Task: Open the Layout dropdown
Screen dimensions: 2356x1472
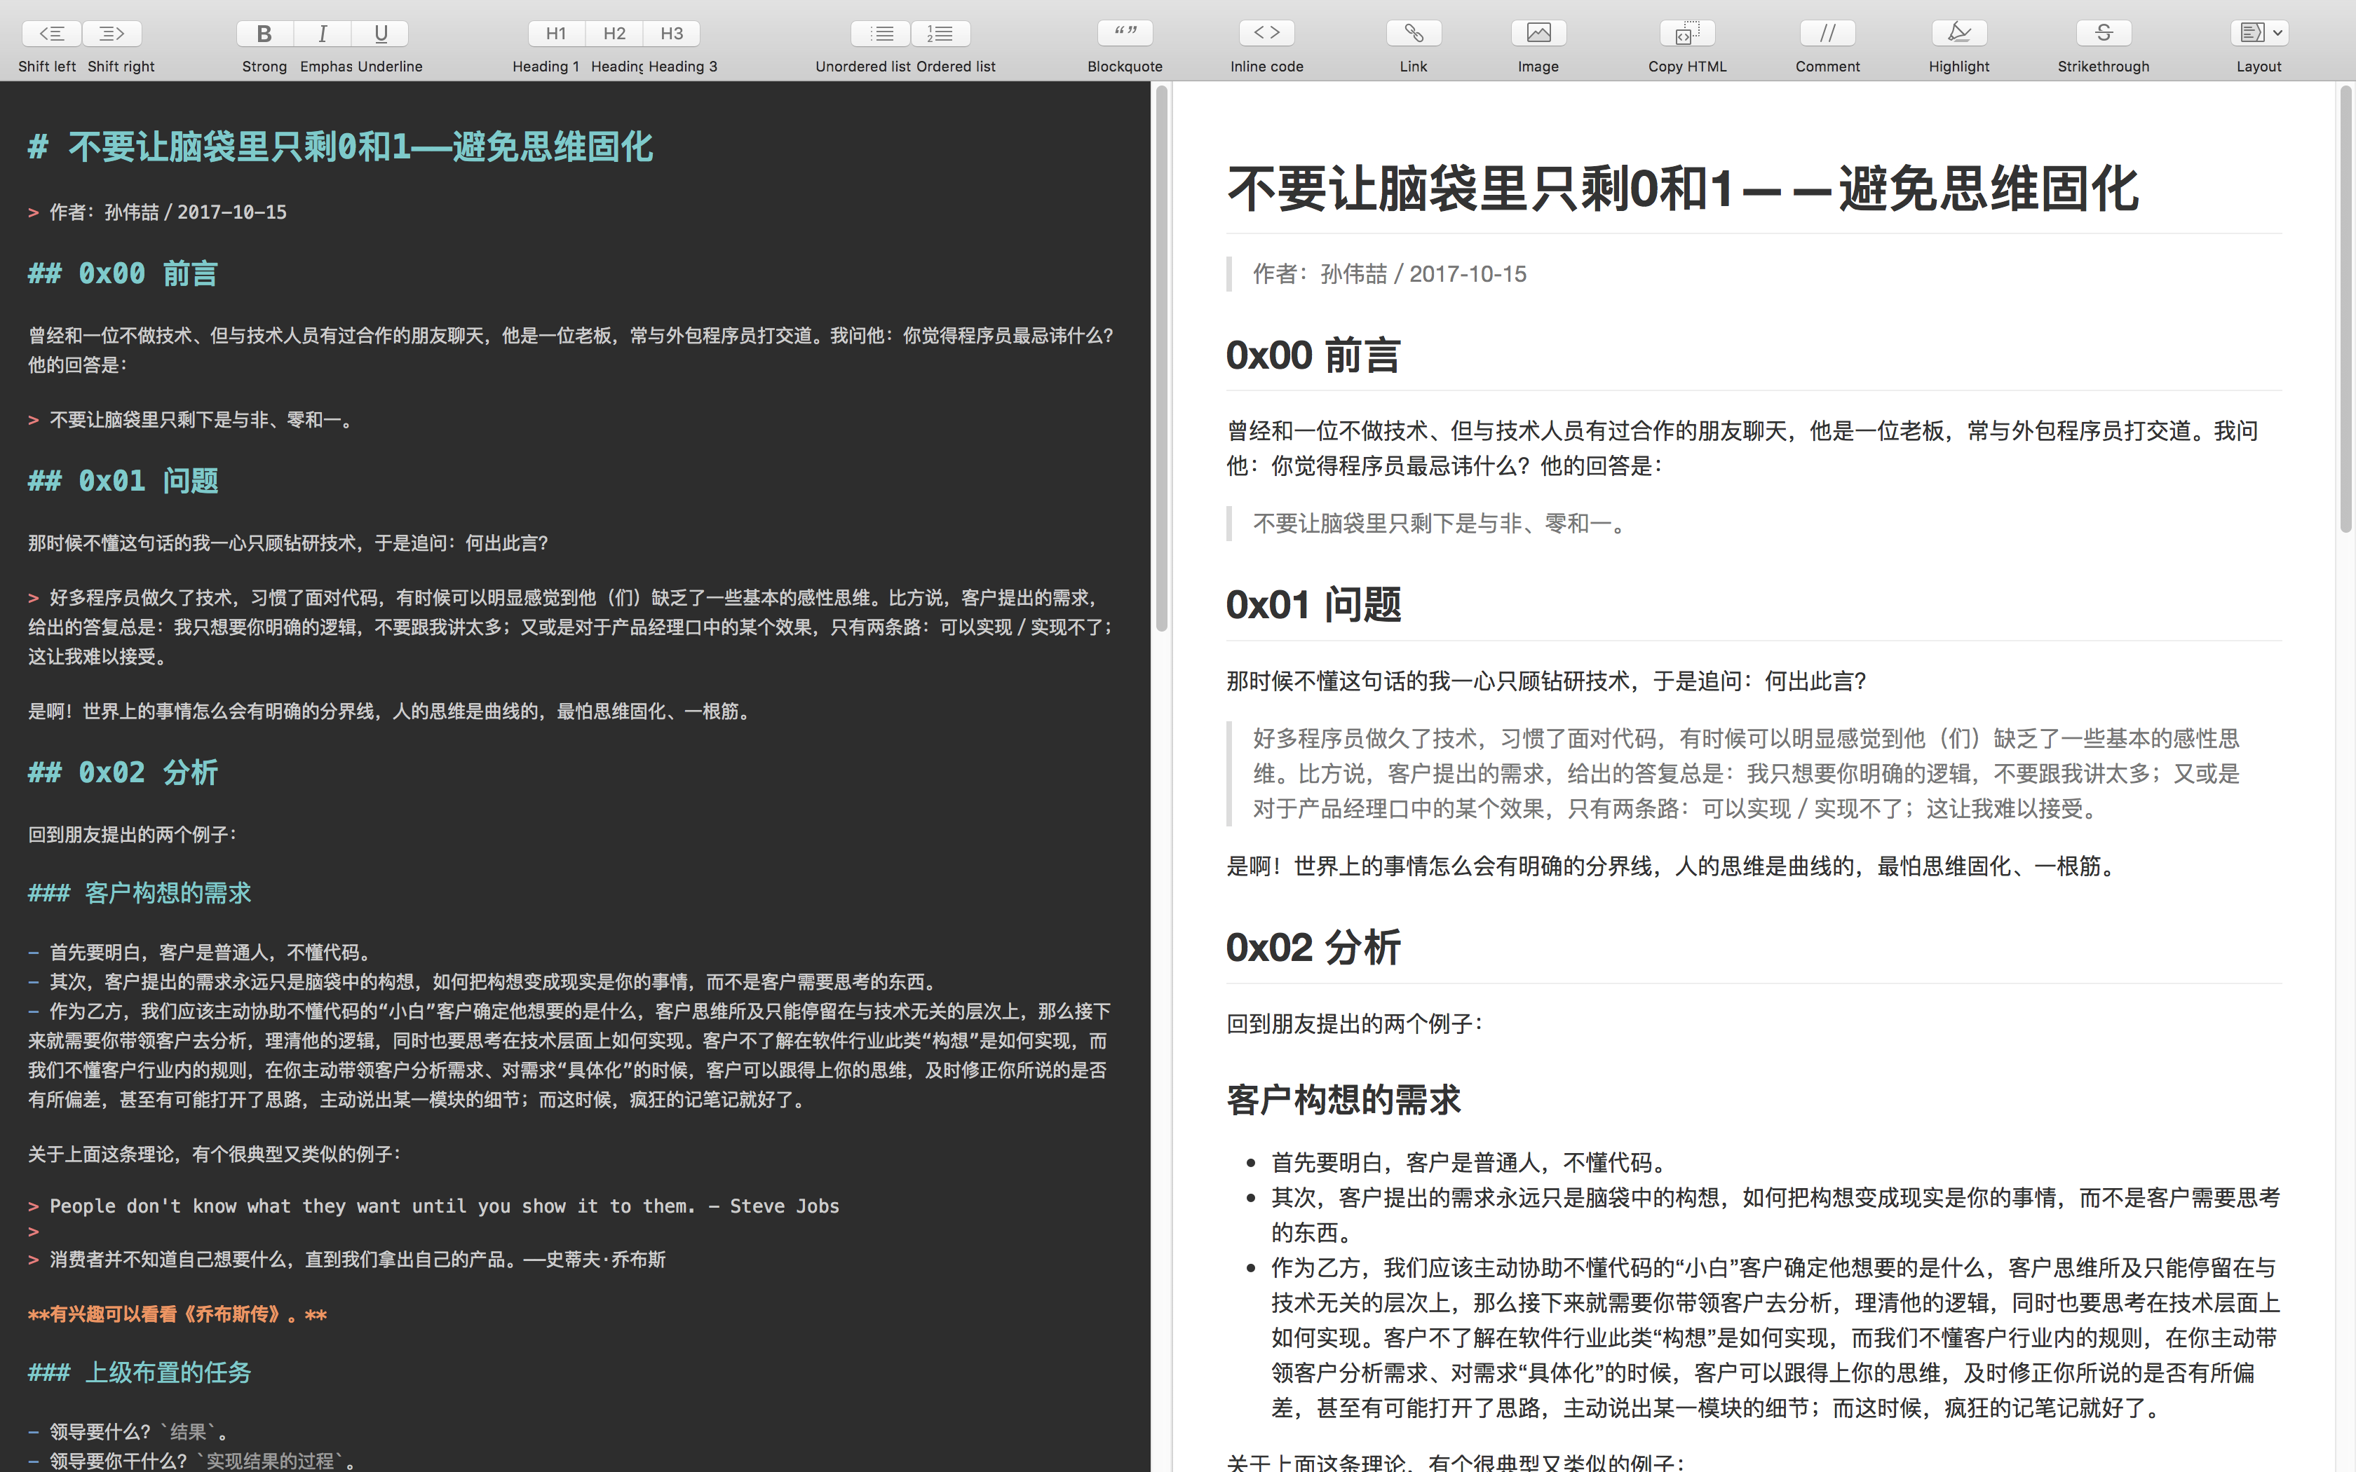Action: [2259, 33]
